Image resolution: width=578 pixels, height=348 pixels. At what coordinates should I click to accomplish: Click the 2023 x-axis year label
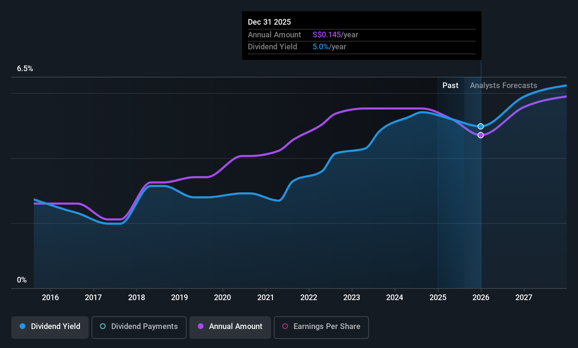[x=352, y=297]
